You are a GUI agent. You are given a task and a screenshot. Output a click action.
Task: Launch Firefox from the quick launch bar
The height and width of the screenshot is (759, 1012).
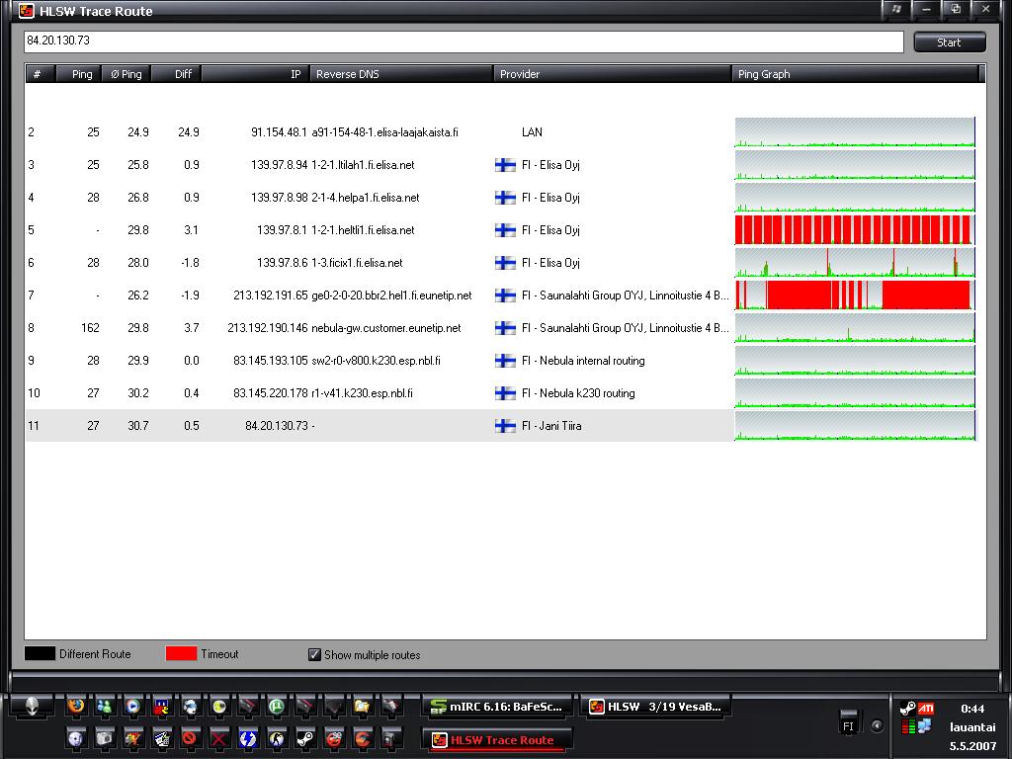tap(76, 706)
